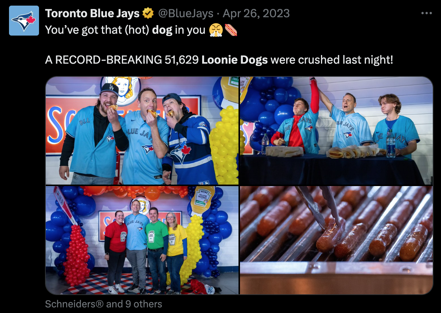Click the Toronto Blue Jays display name
Image resolution: width=441 pixels, height=313 pixels.
(x=92, y=13)
